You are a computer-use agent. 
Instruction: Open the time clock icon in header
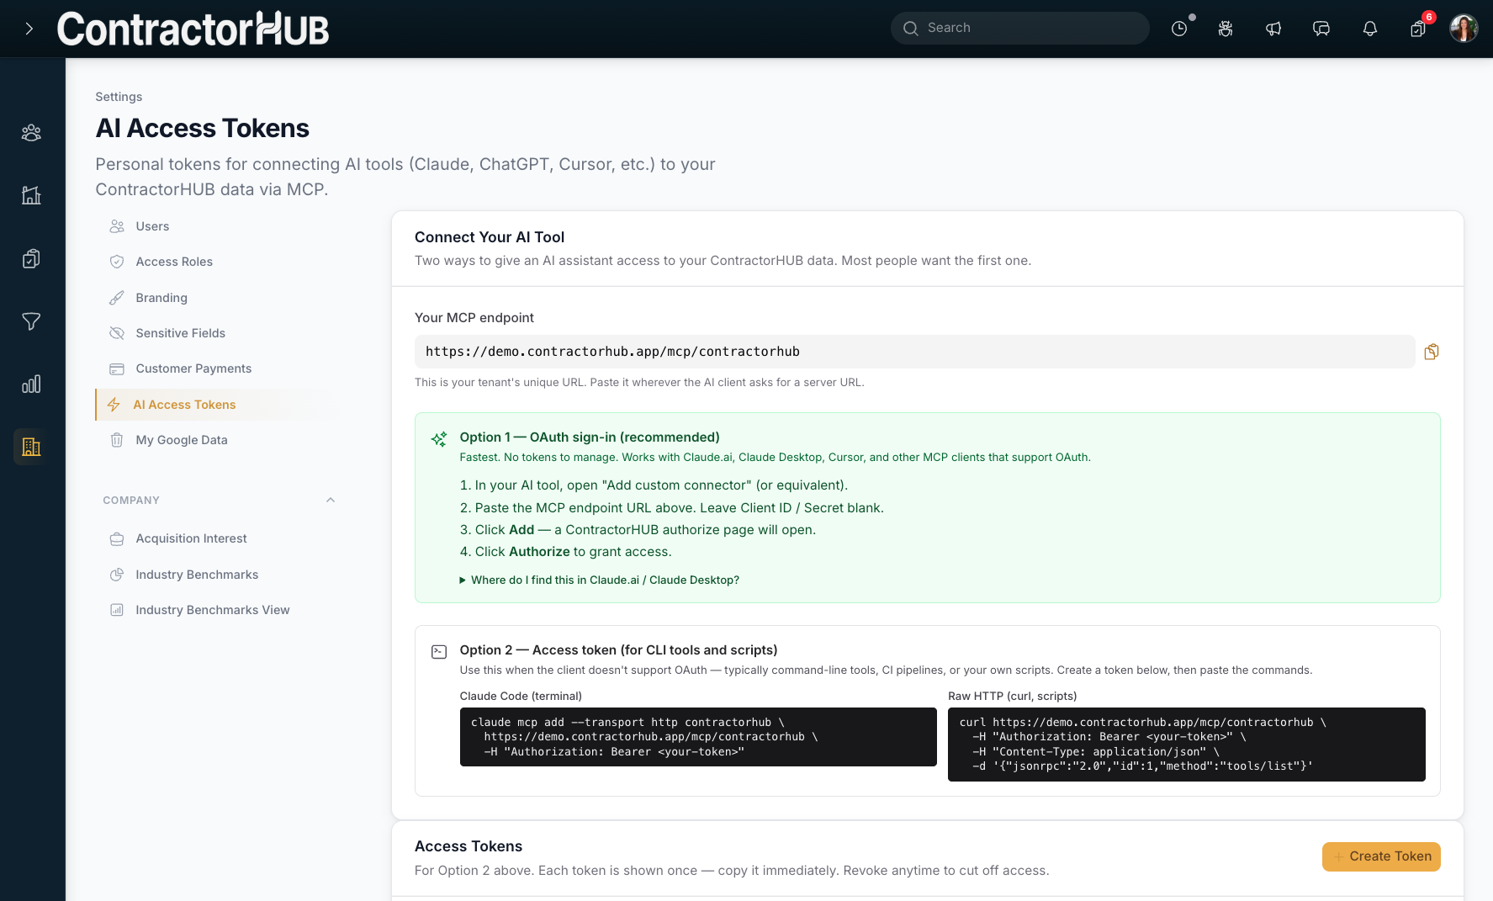(x=1179, y=29)
